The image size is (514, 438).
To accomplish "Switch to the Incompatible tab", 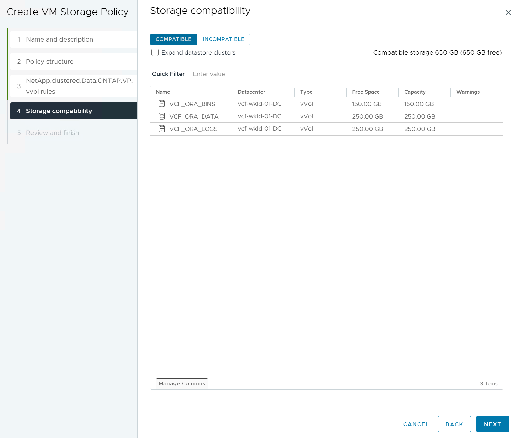I will coord(223,39).
